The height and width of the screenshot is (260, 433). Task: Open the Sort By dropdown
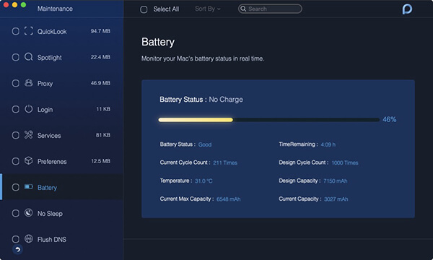pyautogui.click(x=208, y=9)
